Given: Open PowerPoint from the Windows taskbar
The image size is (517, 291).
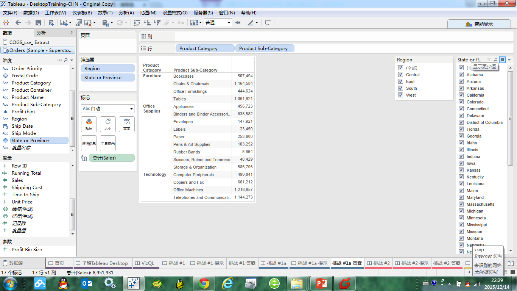Looking at the screenshot, I should 321,283.
